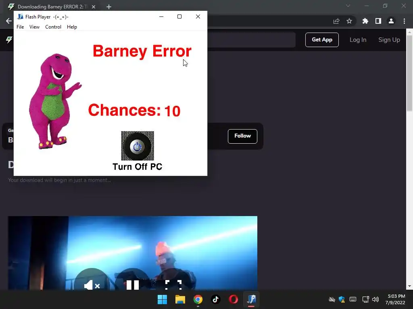The width and height of the screenshot is (413, 309).
Task: Open Google Chrome from taskbar
Action: tap(198, 299)
